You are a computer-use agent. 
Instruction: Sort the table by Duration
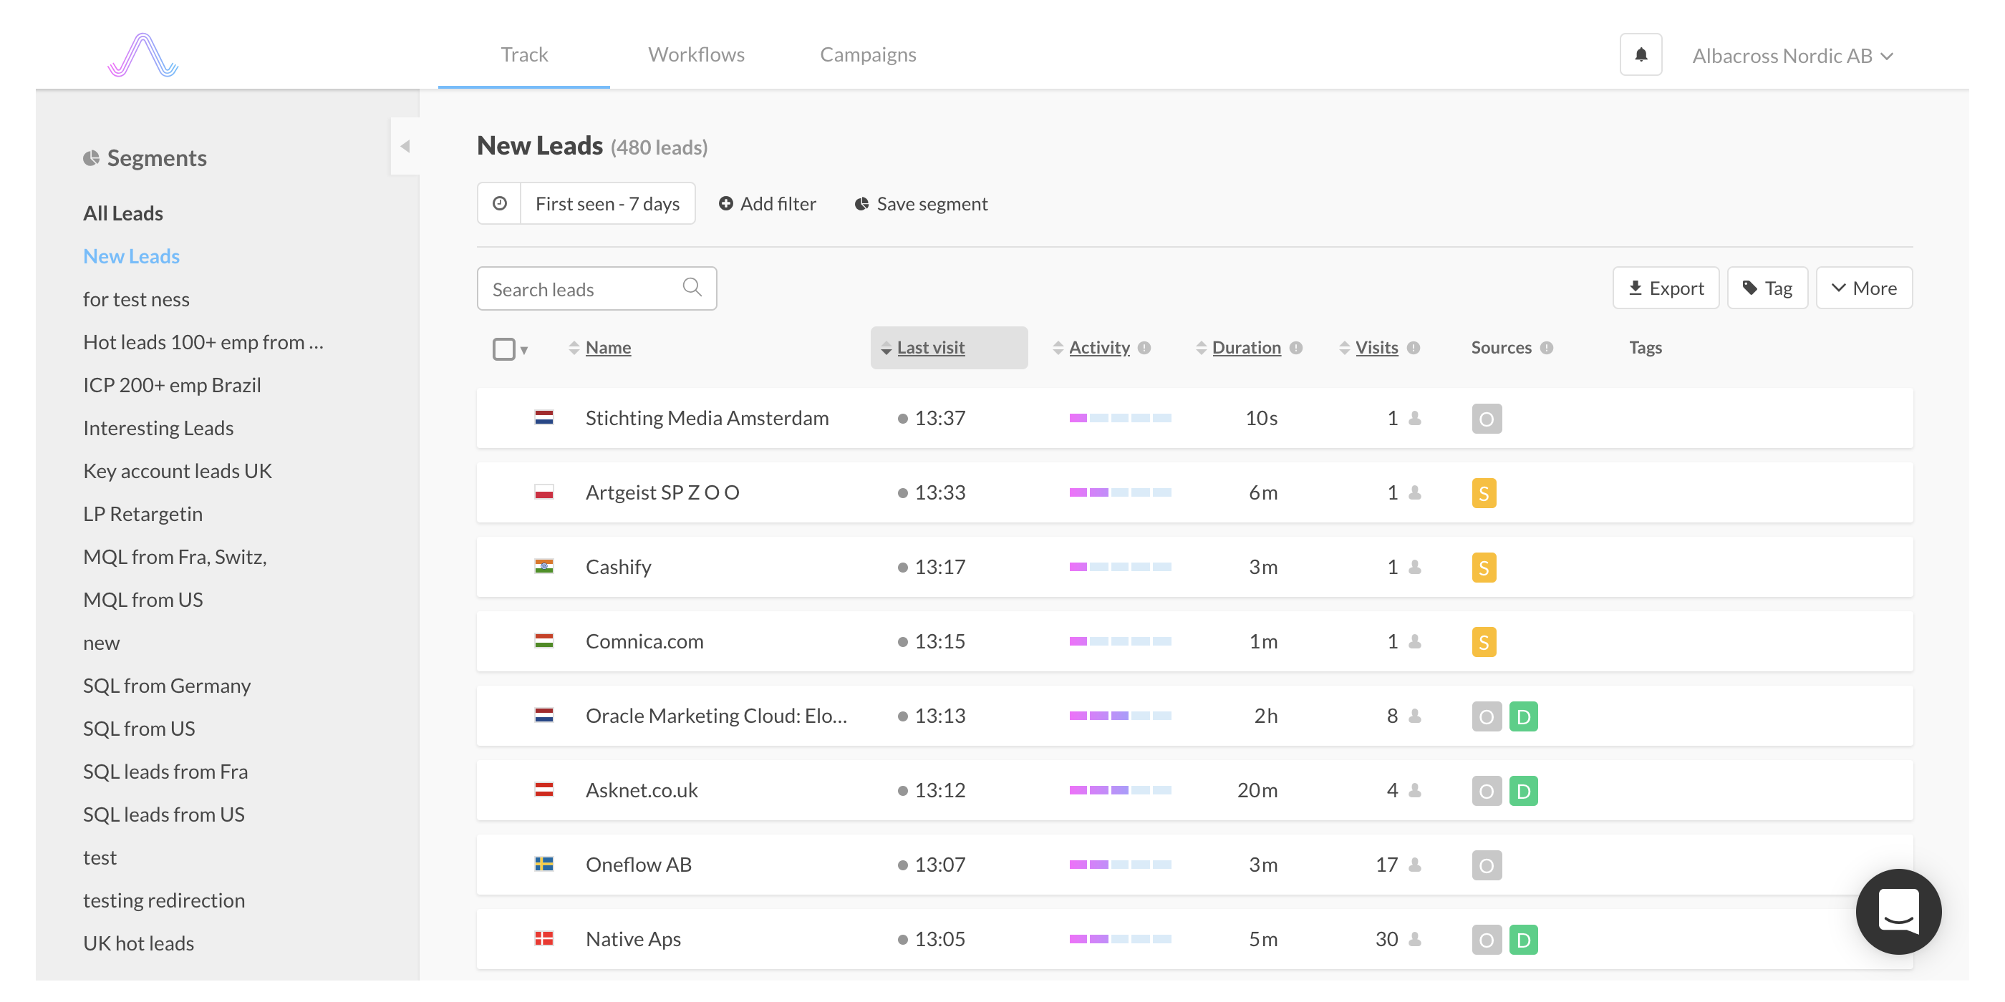pos(1246,348)
